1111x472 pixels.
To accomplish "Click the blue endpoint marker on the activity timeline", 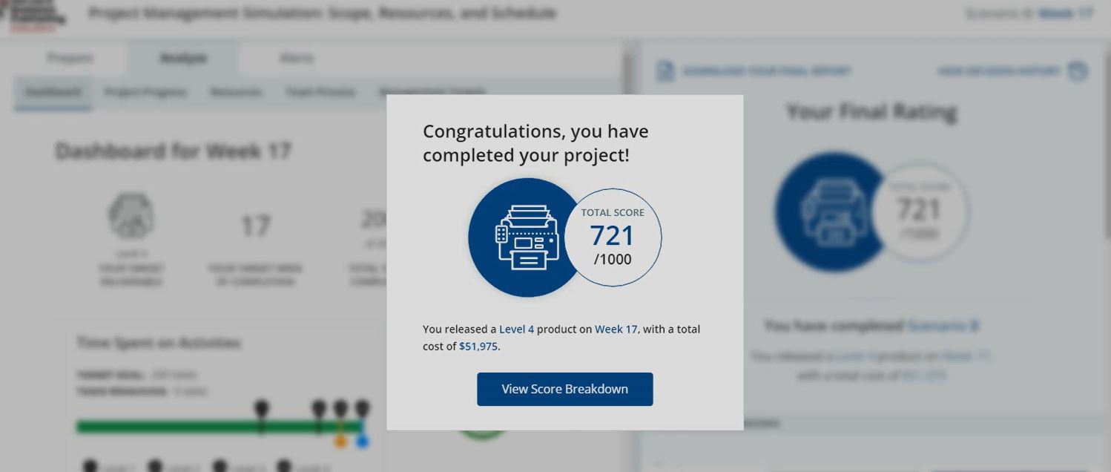I will (361, 441).
